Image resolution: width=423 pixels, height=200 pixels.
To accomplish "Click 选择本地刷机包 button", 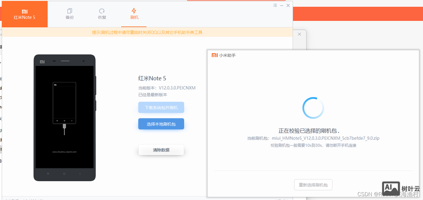I will pyautogui.click(x=161, y=124).
